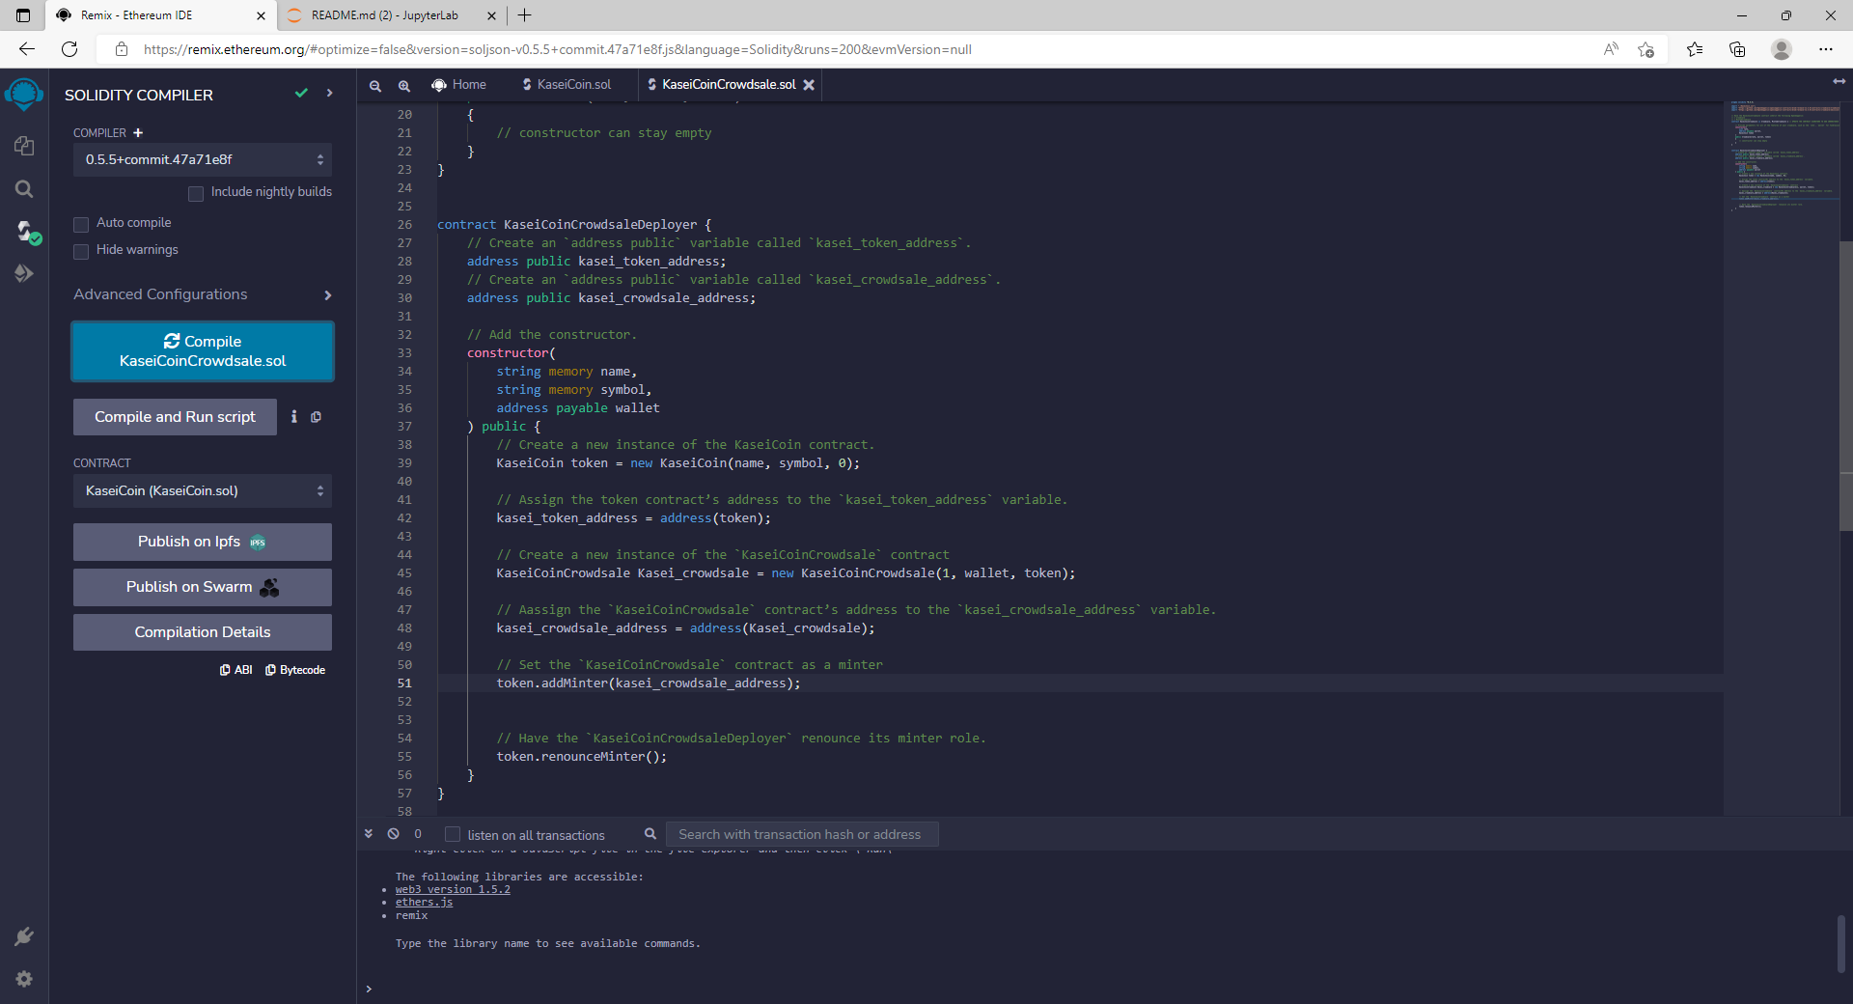The image size is (1853, 1004).
Task: Open the web3 version 1.5.2 link
Action: pos(453,889)
